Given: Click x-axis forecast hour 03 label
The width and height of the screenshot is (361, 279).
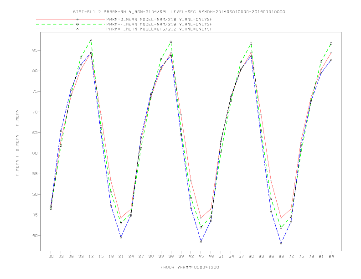Looking at the screenshot, I should 61,256.
